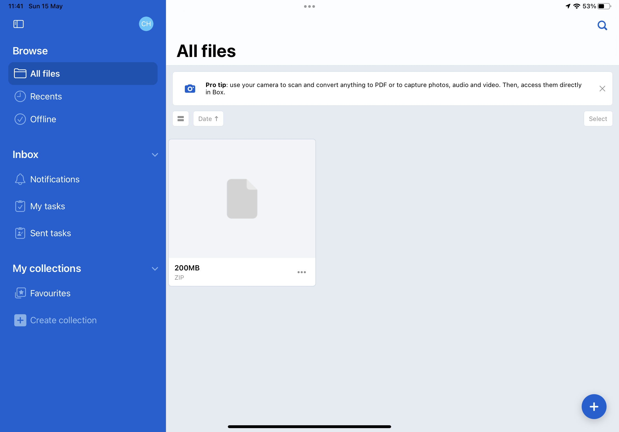
Task: Open more options for 200MB file
Action: click(301, 272)
